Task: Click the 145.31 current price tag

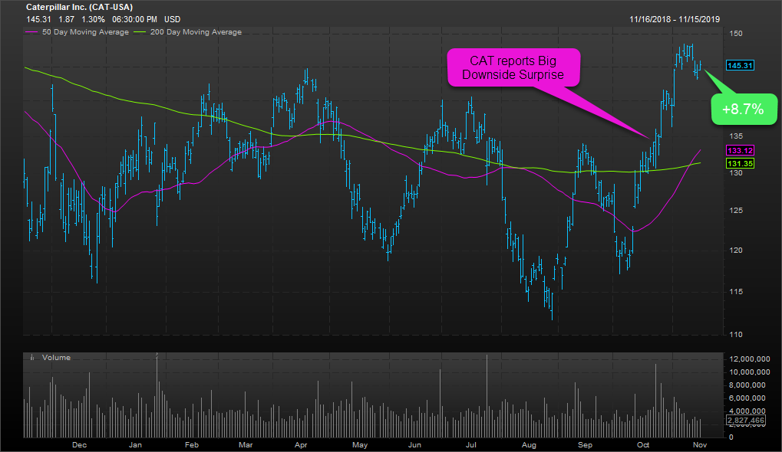Action: point(740,66)
